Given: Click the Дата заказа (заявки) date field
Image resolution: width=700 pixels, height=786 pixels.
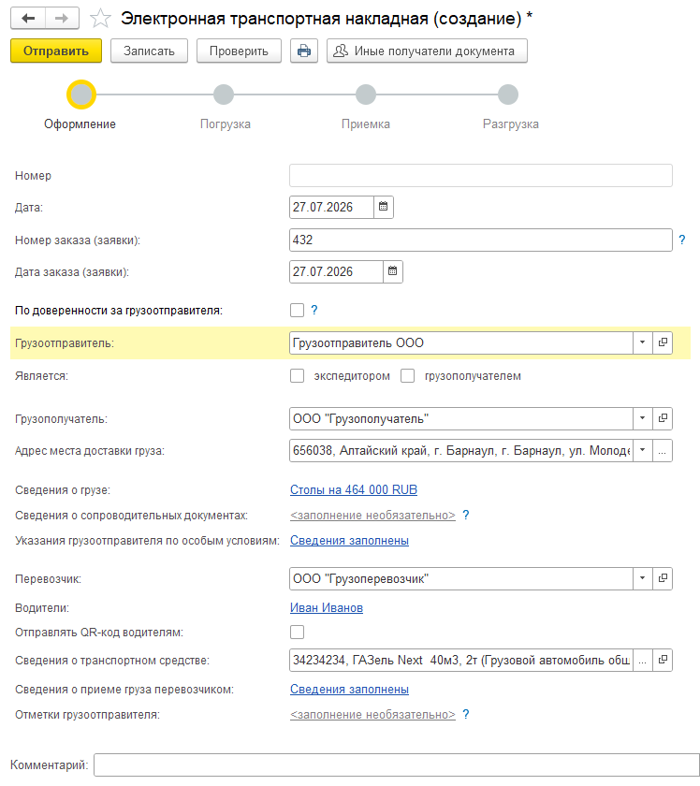Looking at the screenshot, I should [337, 271].
